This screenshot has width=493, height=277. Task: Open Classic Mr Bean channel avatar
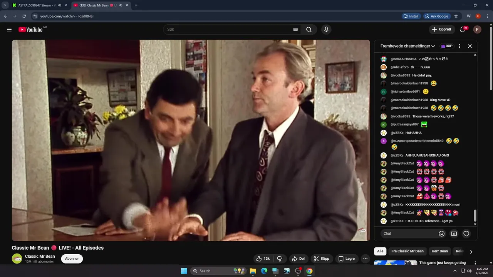click(17, 259)
